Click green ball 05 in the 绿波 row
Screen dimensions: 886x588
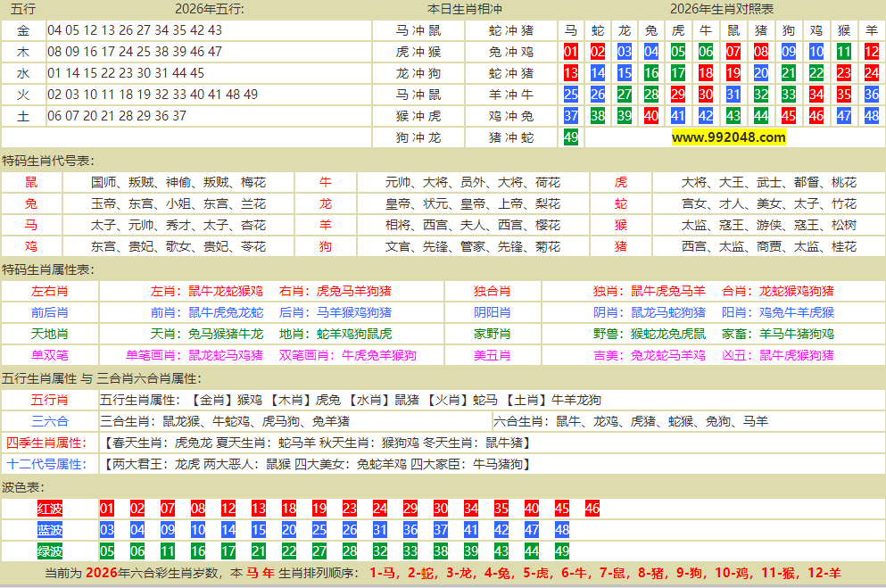pyautogui.click(x=107, y=551)
